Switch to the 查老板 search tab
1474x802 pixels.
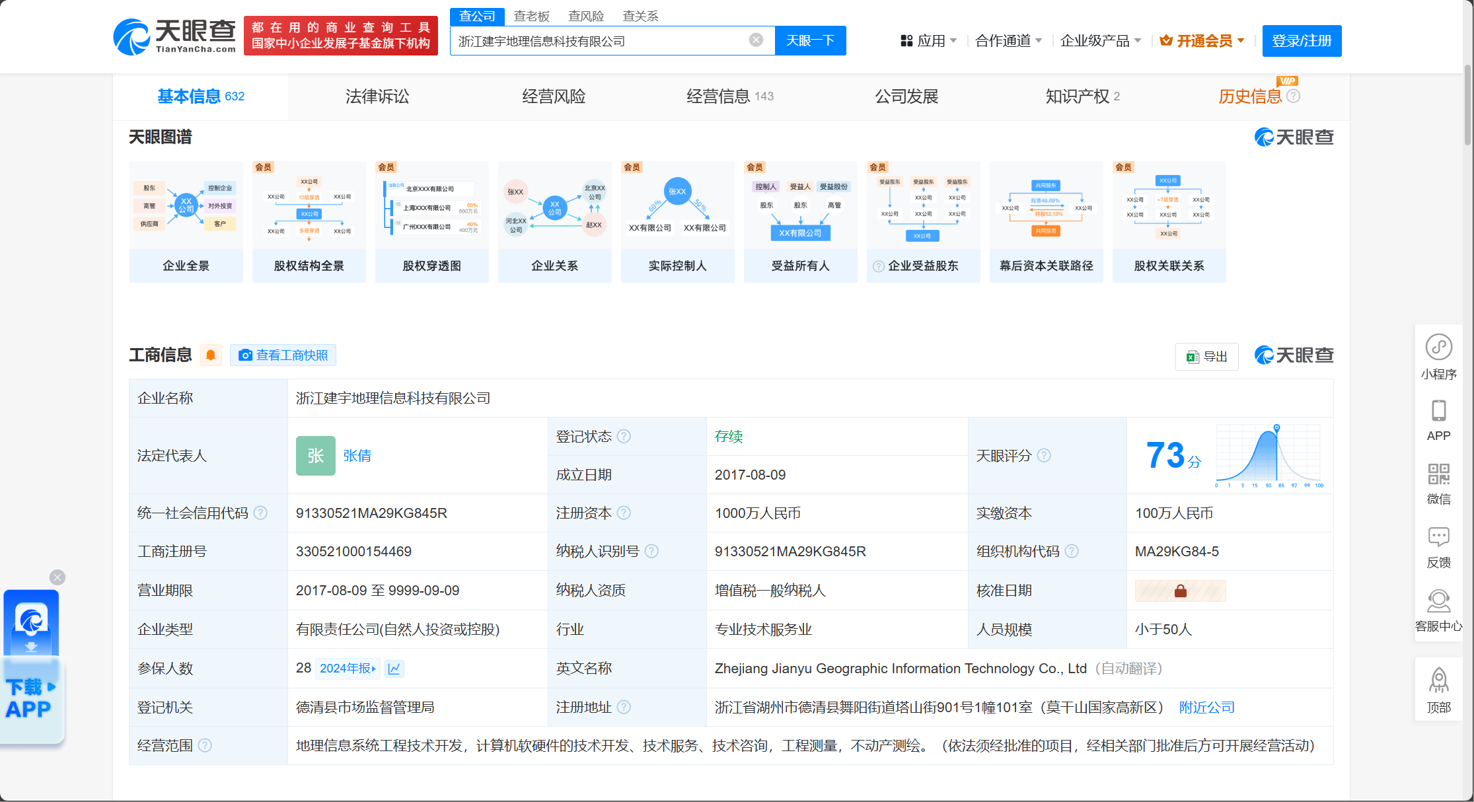532,17
